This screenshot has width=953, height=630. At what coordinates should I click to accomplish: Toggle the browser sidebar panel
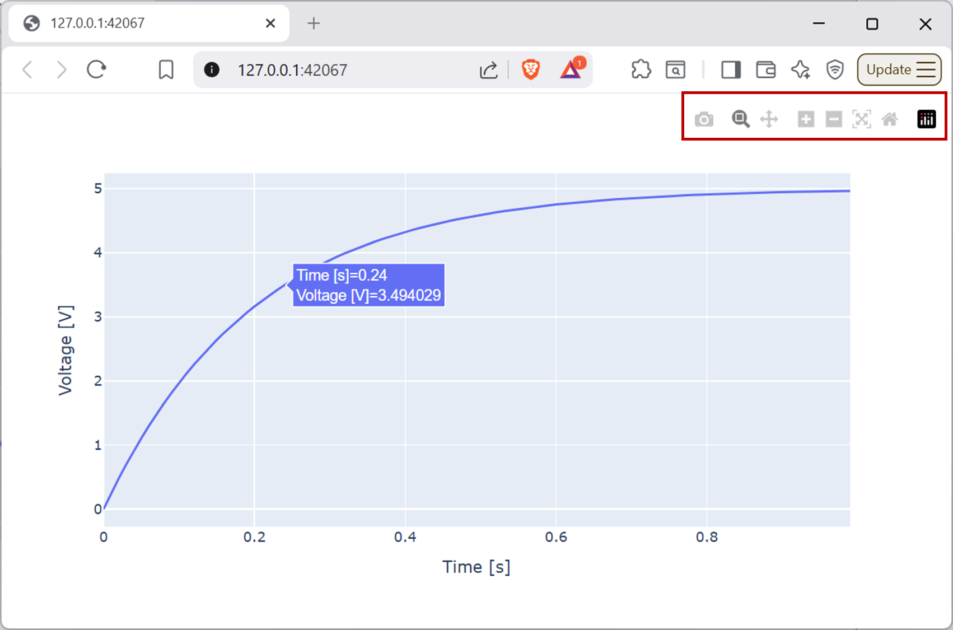click(x=731, y=70)
